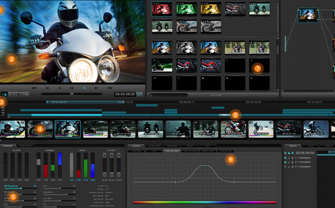This screenshot has width=335, height=208.
Task: Select the Hue vs Lum sub-tab
Action: click(x=190, y=151)
